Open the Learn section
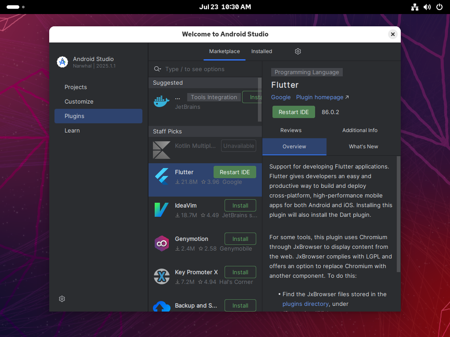The image size is (450, 337). [72, 130]
